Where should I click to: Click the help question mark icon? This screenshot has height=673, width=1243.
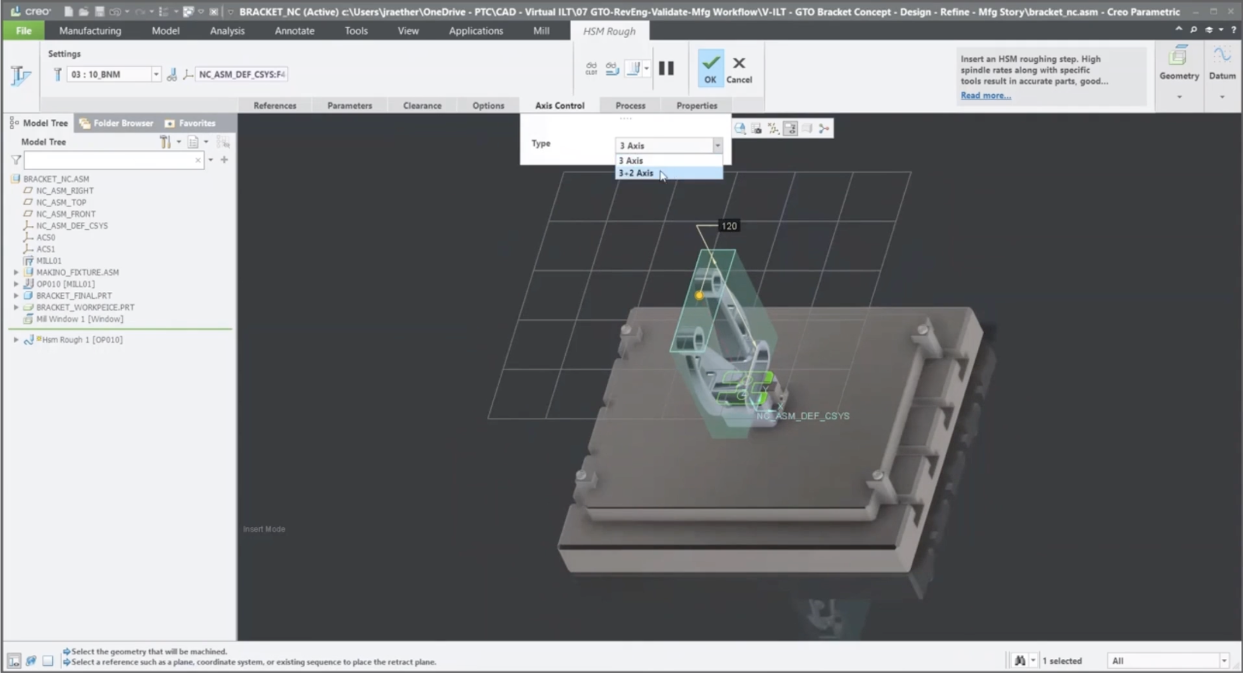click(1234, 30)
